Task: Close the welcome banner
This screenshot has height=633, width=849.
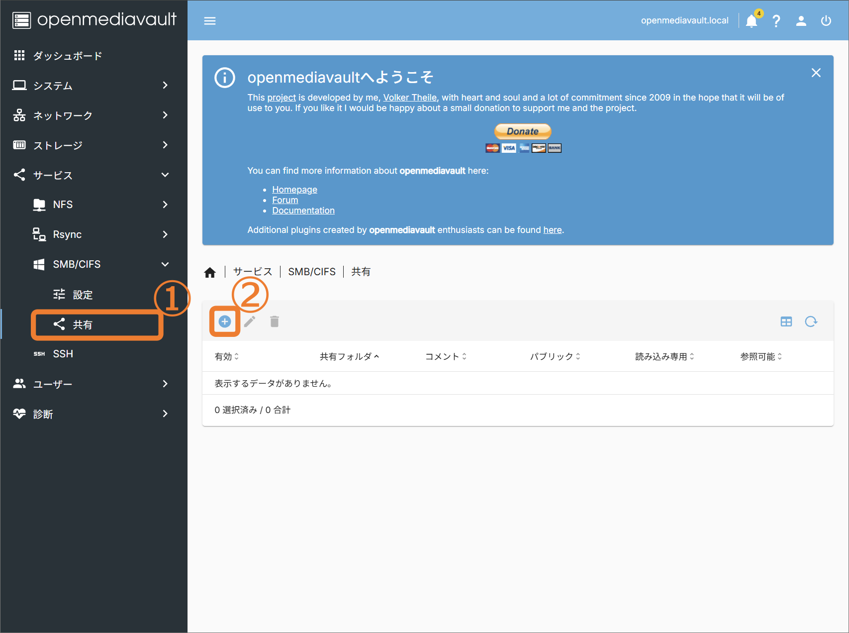Action: click(816, 73)
